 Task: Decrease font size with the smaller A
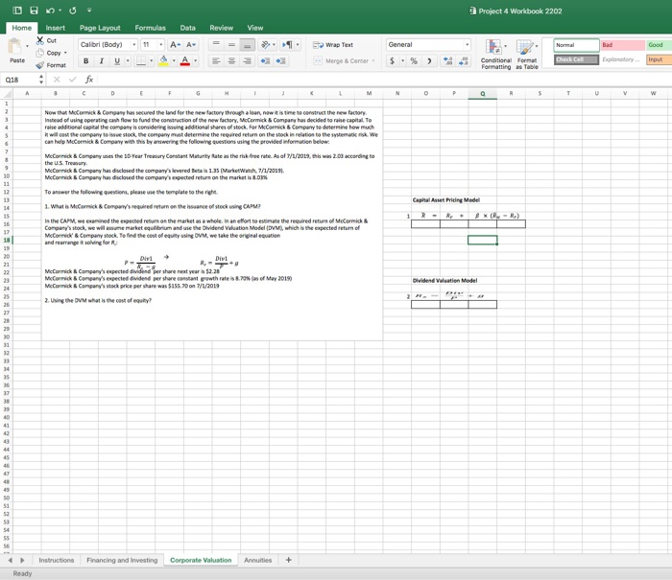(x=191, y=44)
